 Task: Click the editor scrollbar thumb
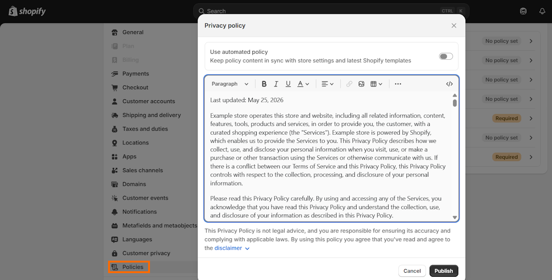click(x=455, y=103)
